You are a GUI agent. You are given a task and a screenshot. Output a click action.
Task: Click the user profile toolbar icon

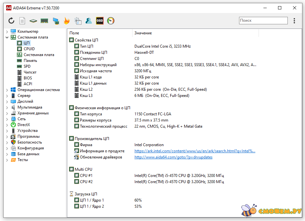[x=89, y=20]
